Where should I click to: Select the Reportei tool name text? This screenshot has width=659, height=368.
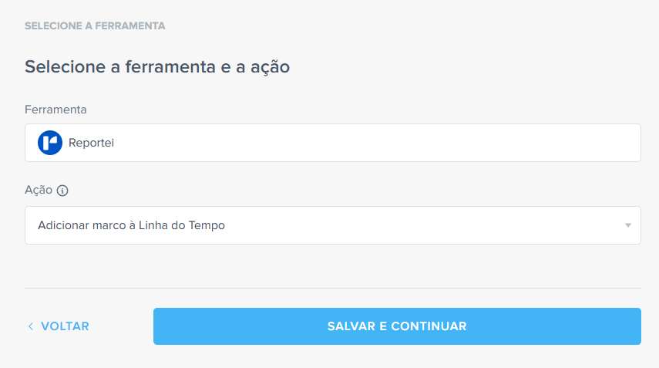[91, 143]
